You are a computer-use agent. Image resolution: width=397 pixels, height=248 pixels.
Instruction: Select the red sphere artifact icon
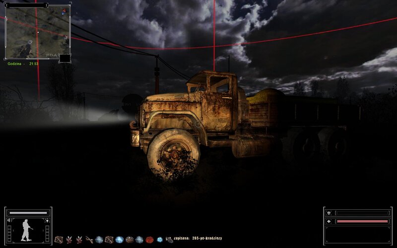(x=149, y=240)
